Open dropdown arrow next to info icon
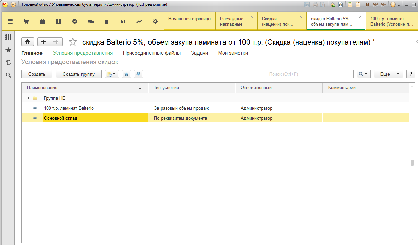 [399, 5]
